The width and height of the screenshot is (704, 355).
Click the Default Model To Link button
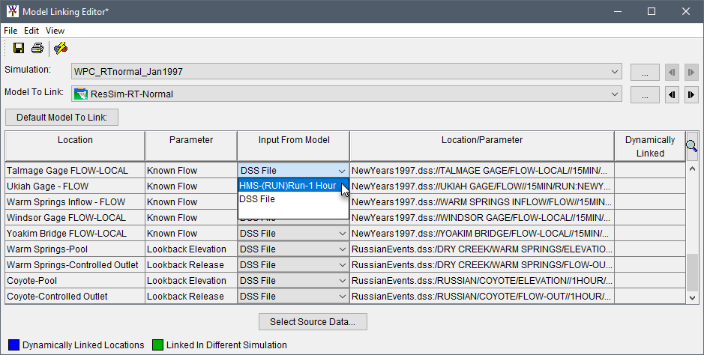[62, 117]
